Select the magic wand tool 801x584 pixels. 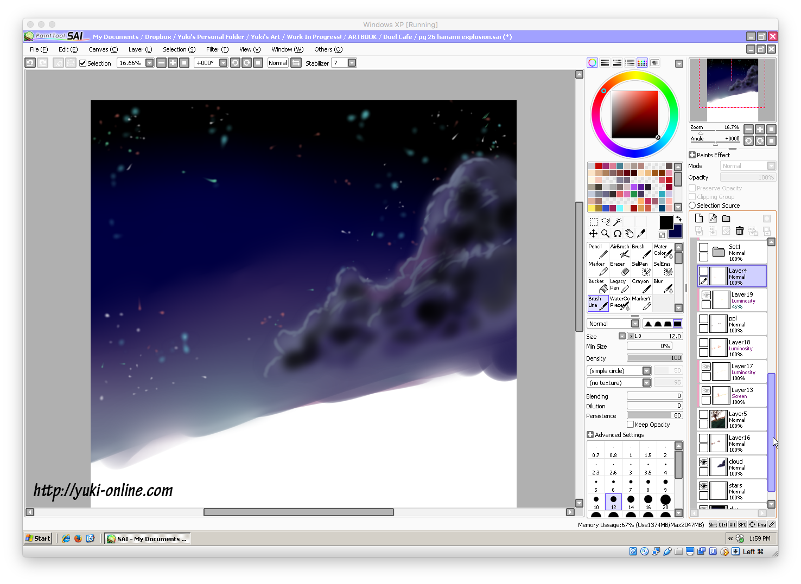point(617,222)
